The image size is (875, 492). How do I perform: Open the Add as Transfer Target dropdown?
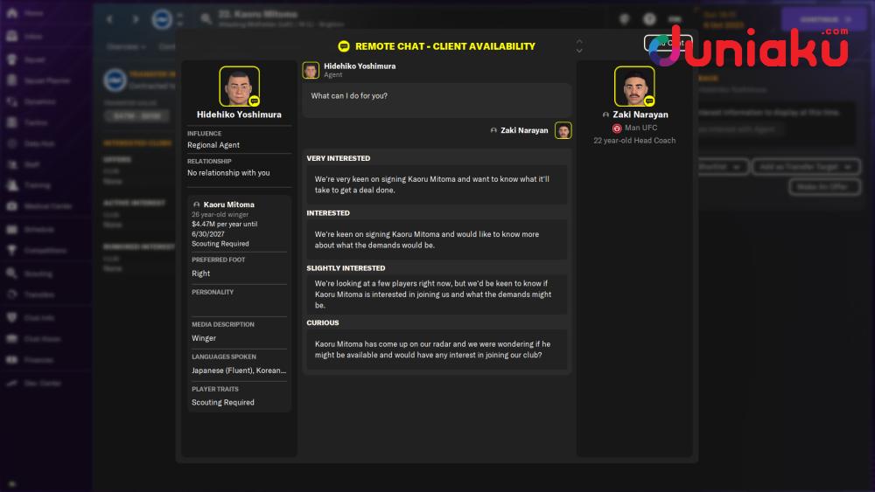[805, 167]
